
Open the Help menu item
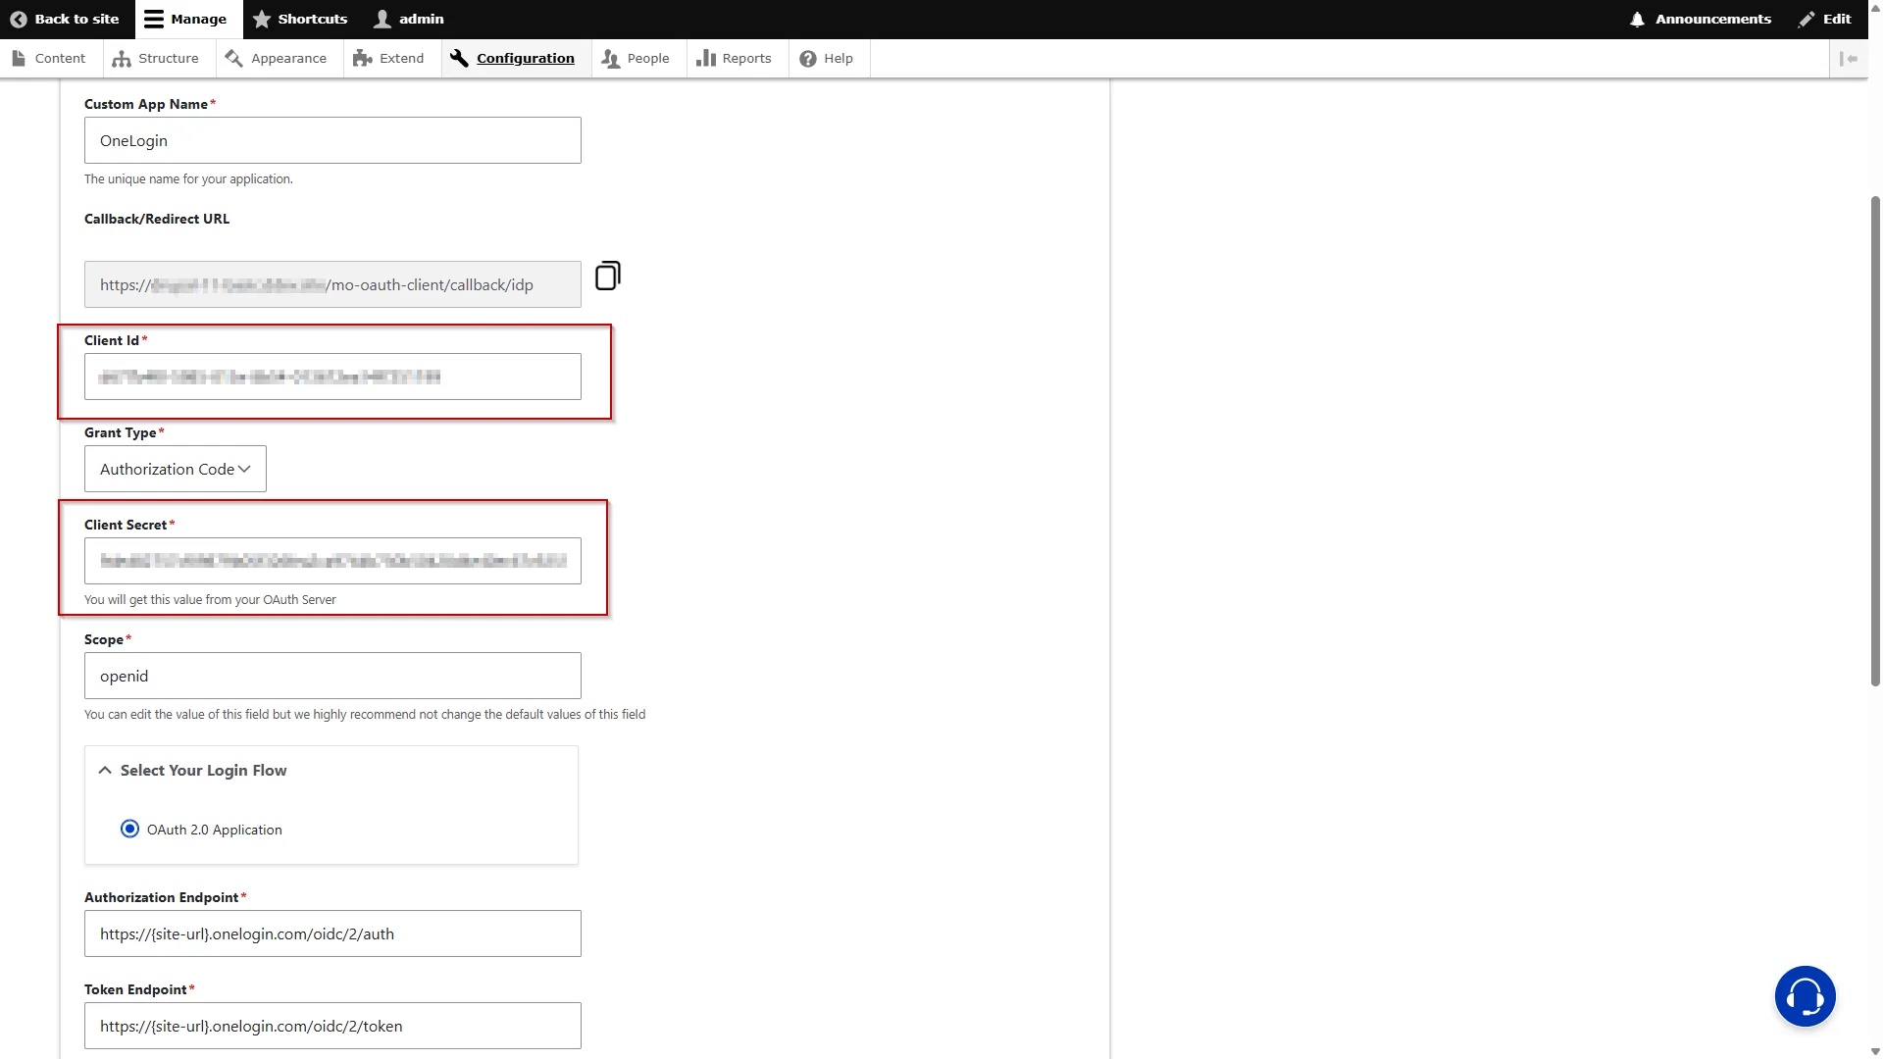(x=827, y=58)
